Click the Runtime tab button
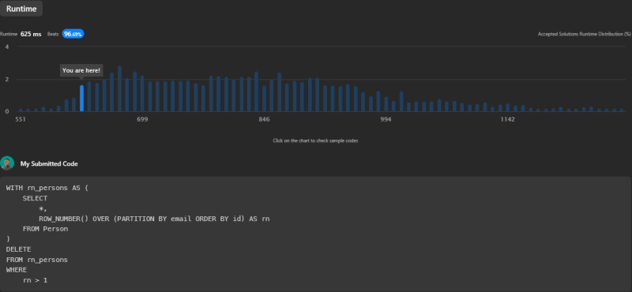The image size is (632, 292). click(x=21, y=9)
